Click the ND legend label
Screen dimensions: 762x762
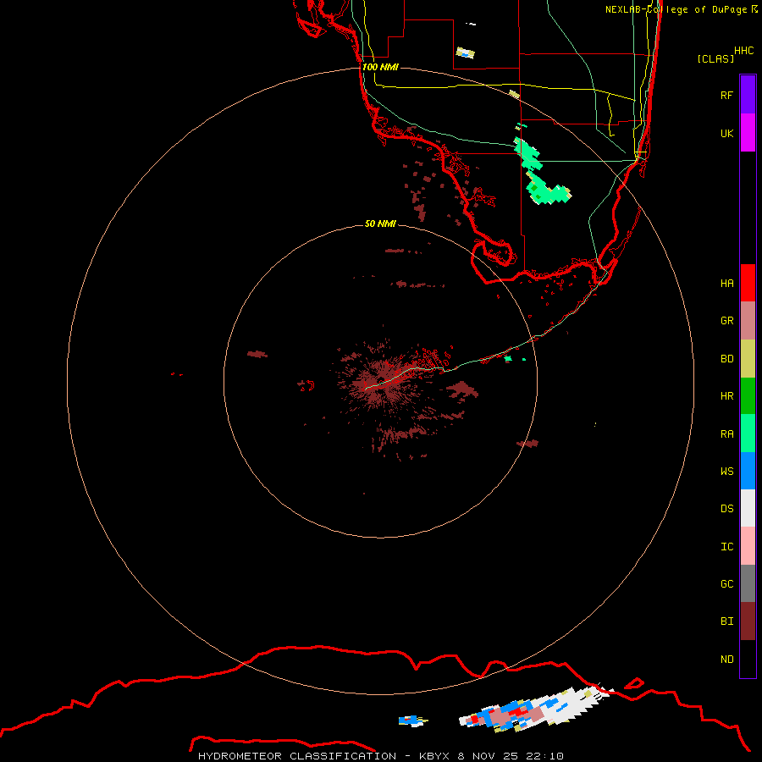pos(726,660)
